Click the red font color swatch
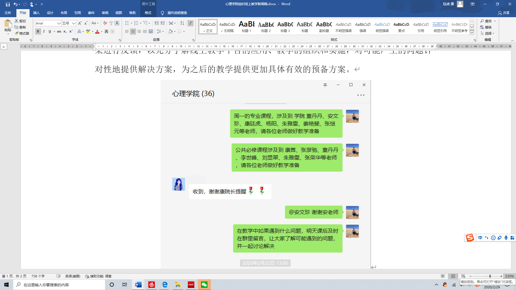 coord(97,32)
